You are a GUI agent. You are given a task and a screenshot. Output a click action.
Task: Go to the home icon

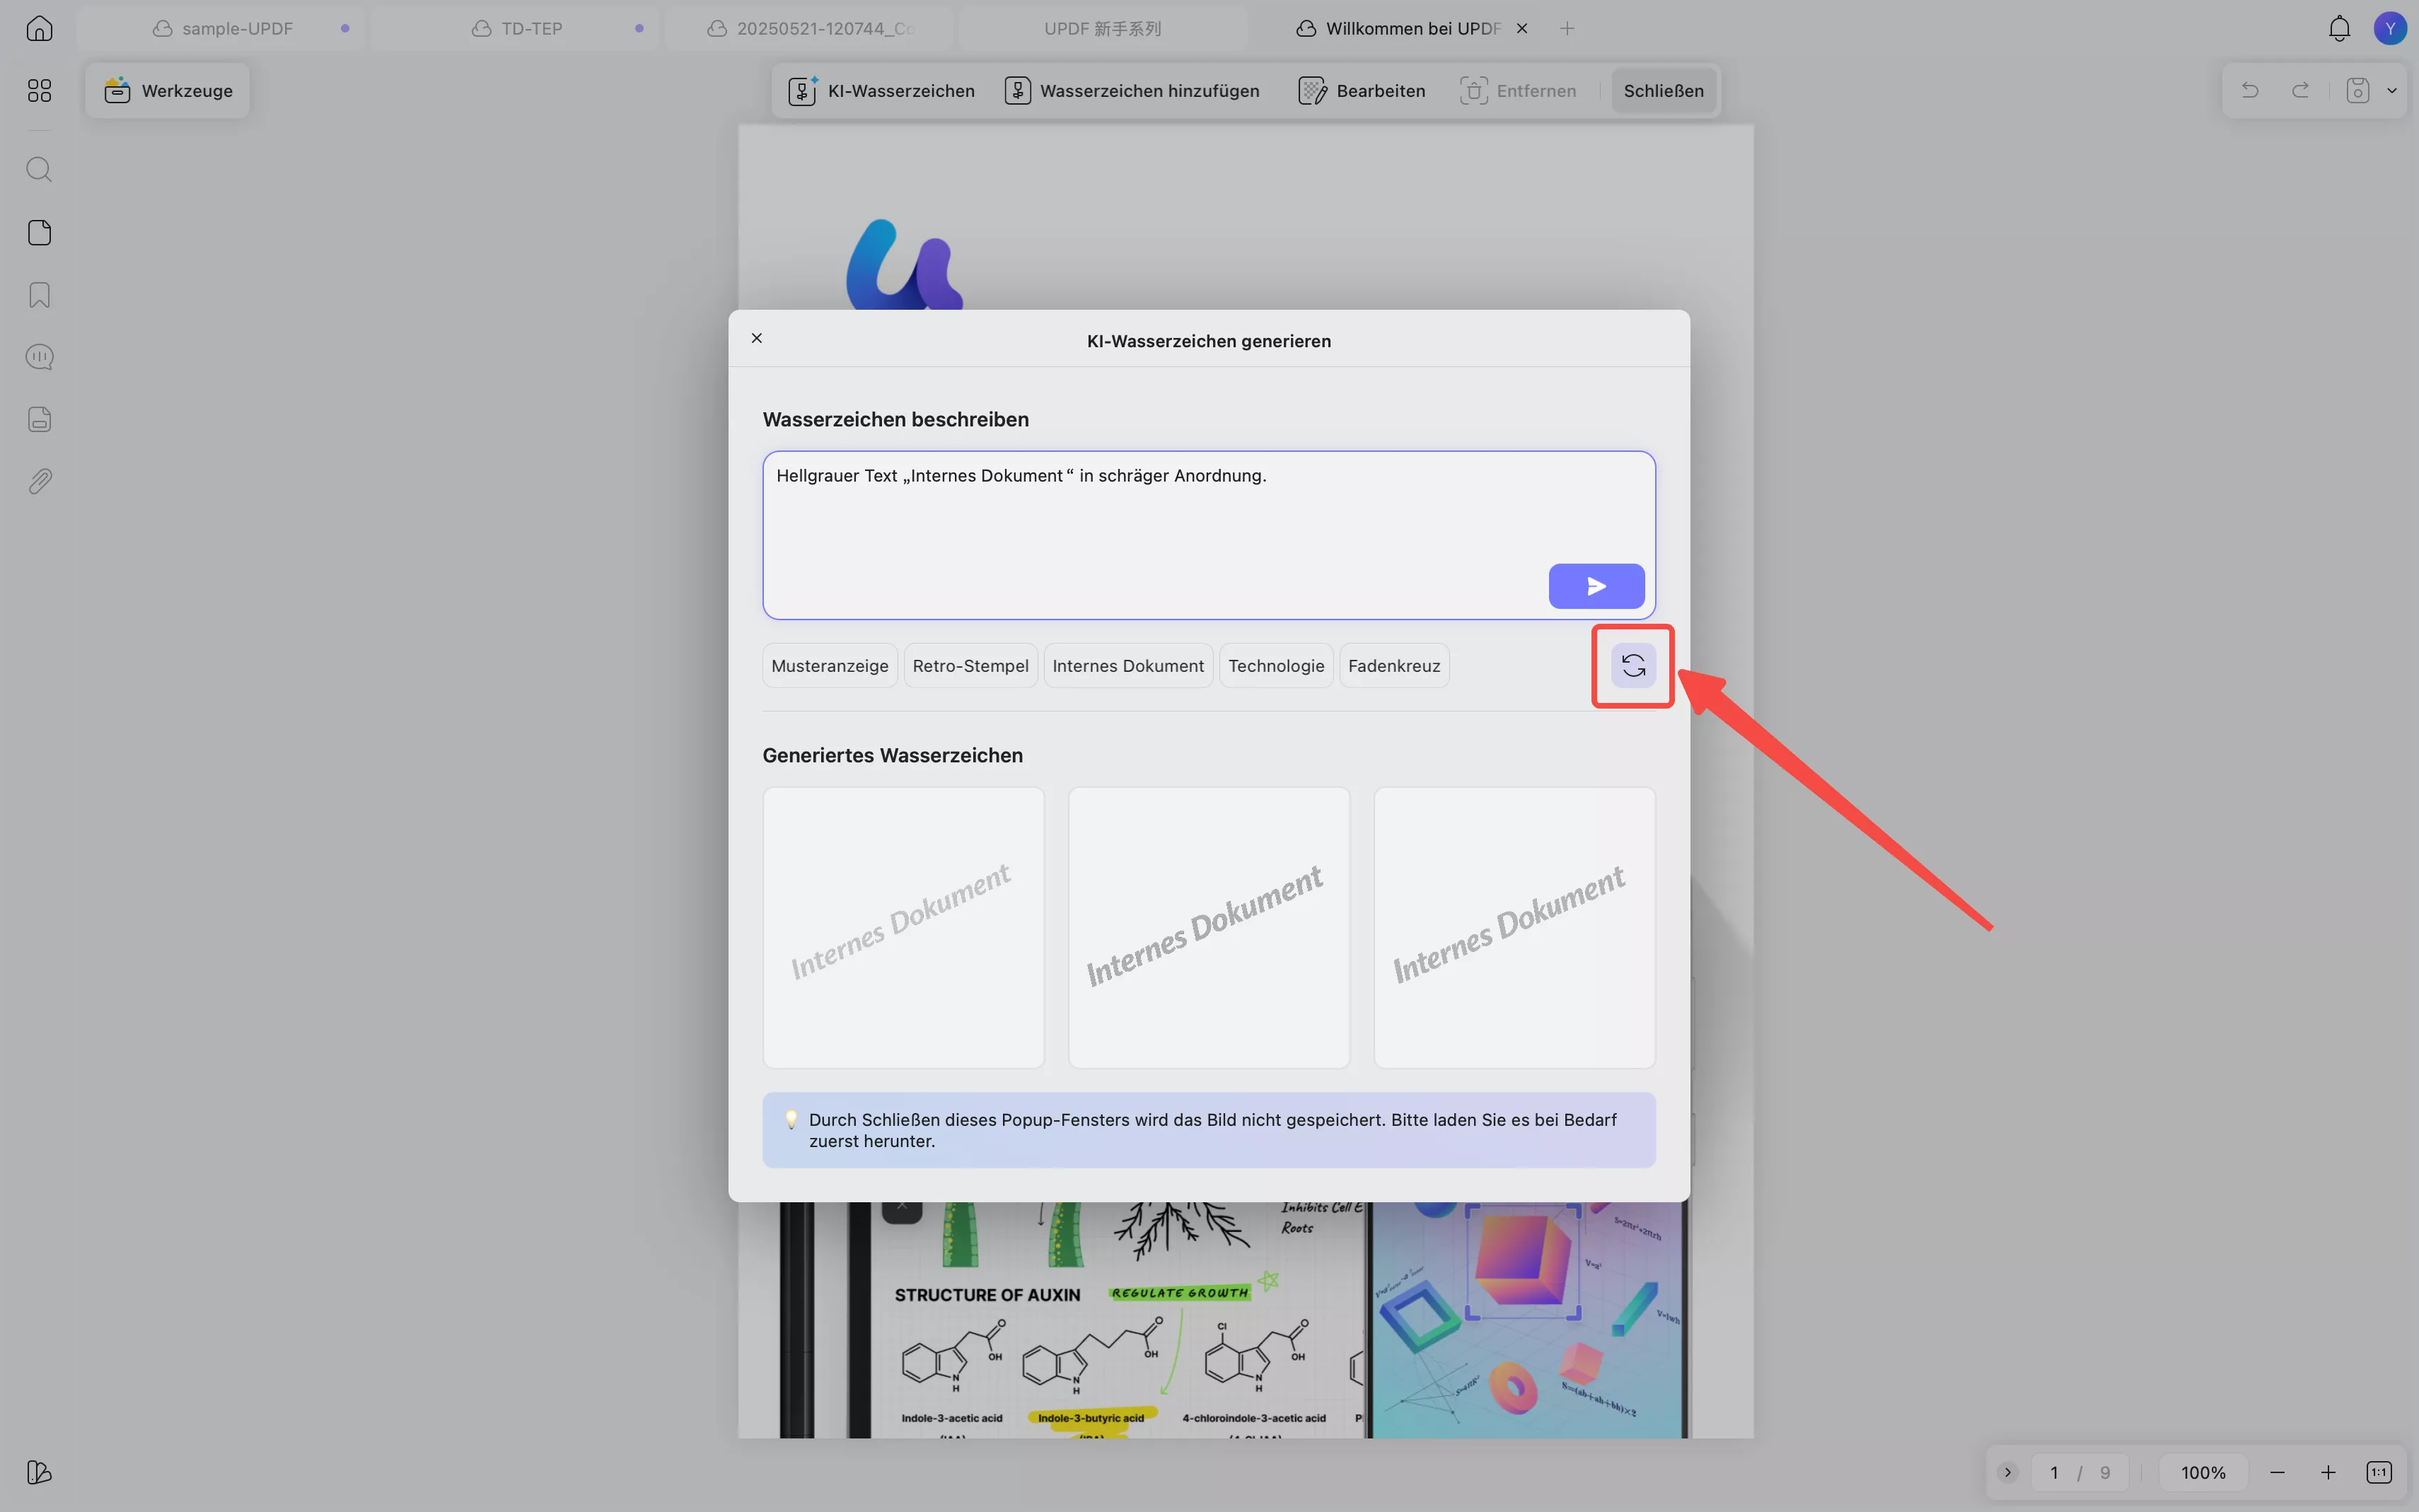(39, 28)
